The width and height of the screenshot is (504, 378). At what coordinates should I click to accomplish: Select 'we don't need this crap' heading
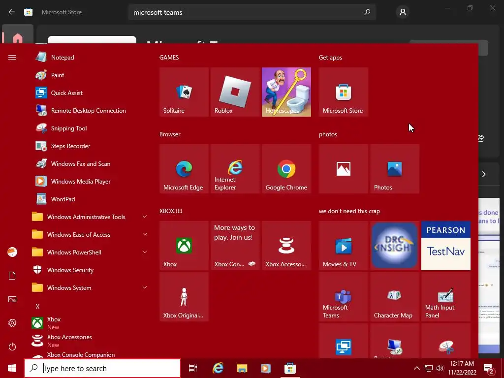[x=349, y=211]
